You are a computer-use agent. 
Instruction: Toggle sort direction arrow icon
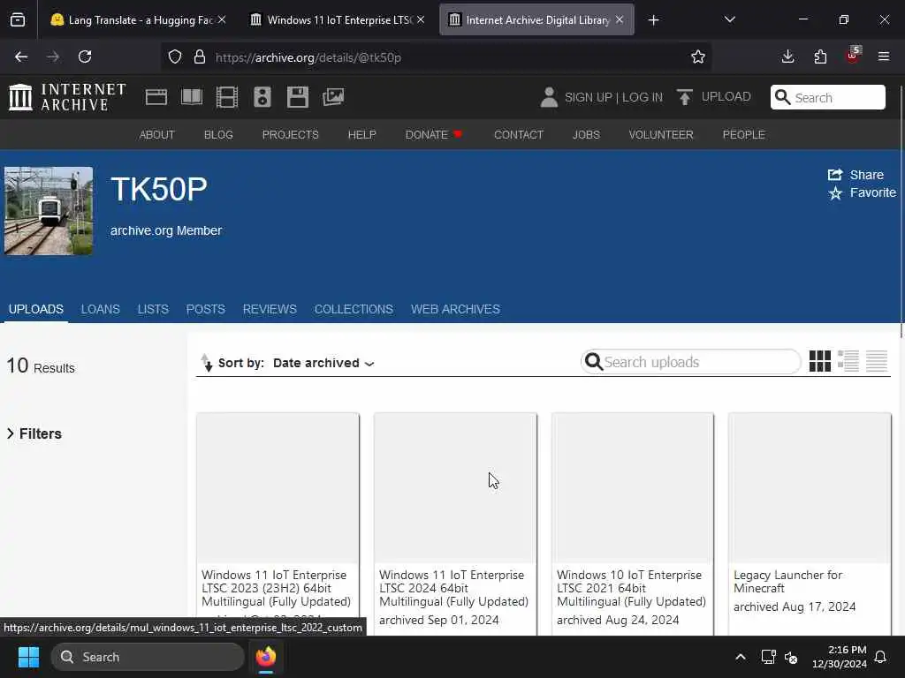(x=207, y=363)
